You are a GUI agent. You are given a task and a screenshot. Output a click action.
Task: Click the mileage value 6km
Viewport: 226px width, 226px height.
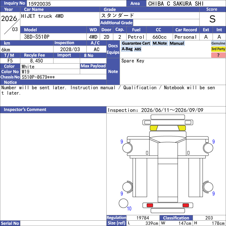tap(6, 50)
